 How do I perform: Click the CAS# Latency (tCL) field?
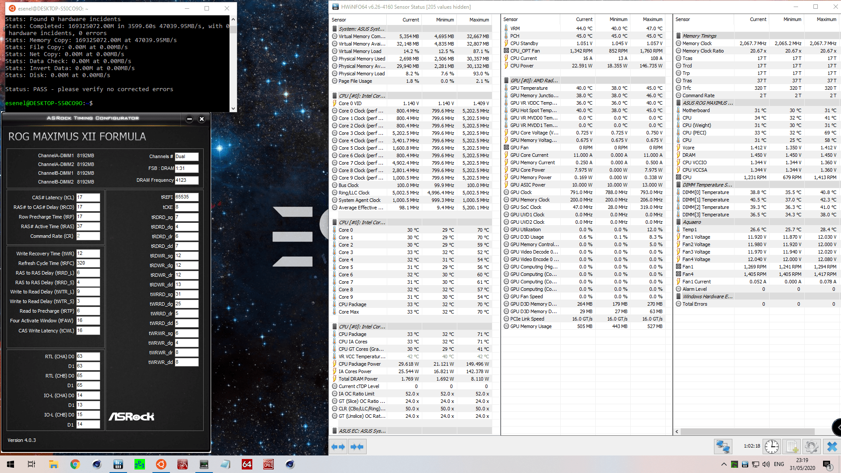[x=88, y=198]
